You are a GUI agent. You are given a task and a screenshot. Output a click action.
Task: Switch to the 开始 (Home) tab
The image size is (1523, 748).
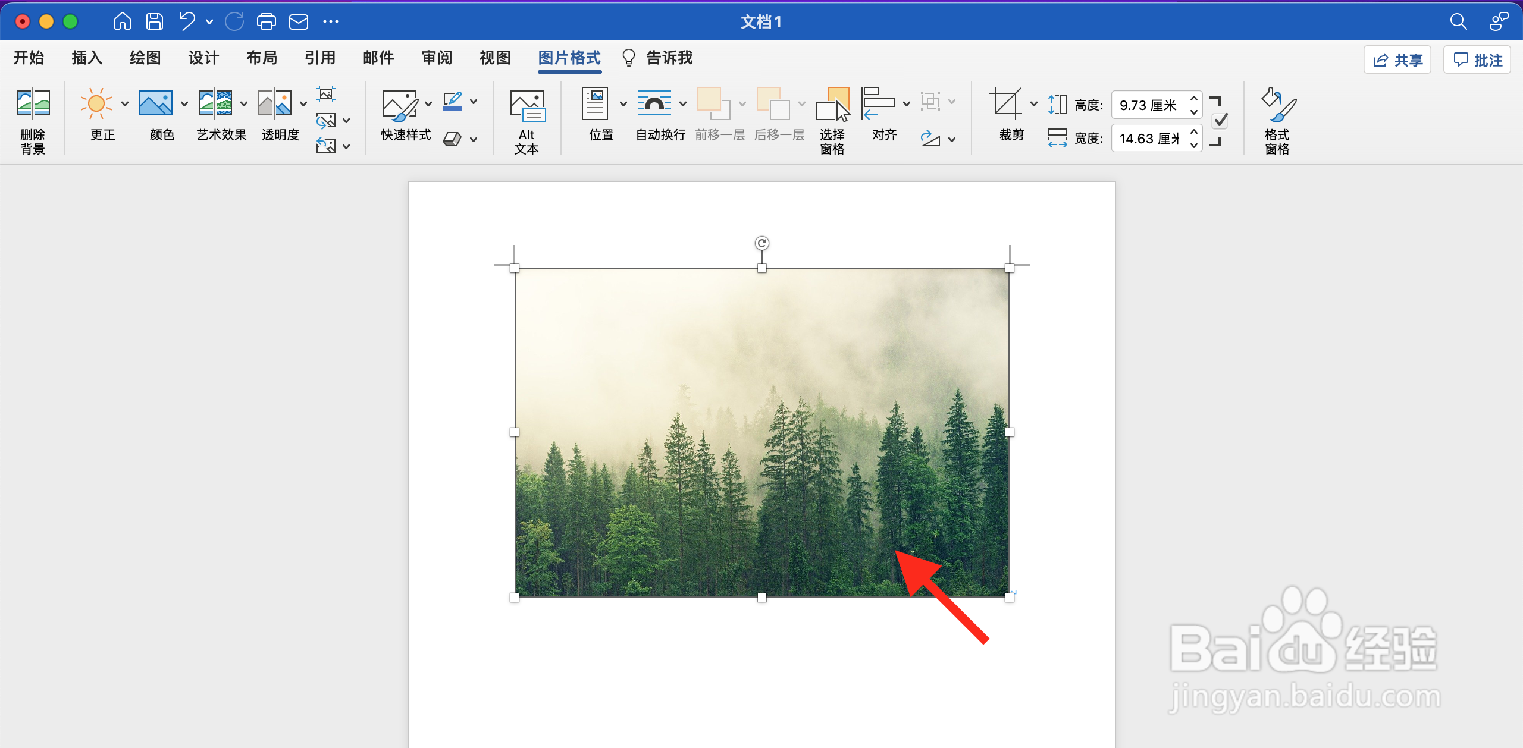point(29,58)
